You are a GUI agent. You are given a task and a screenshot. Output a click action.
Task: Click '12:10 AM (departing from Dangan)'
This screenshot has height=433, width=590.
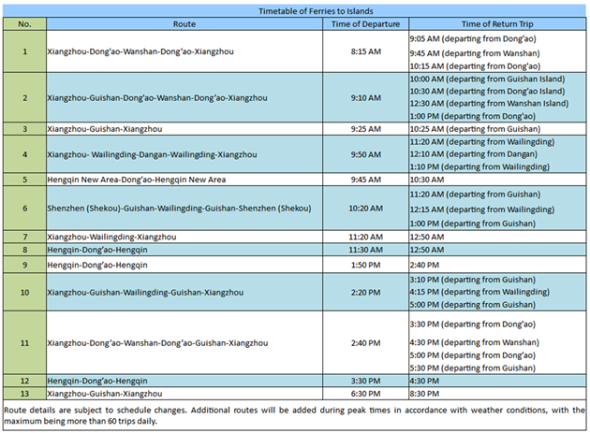pos(474,153)
